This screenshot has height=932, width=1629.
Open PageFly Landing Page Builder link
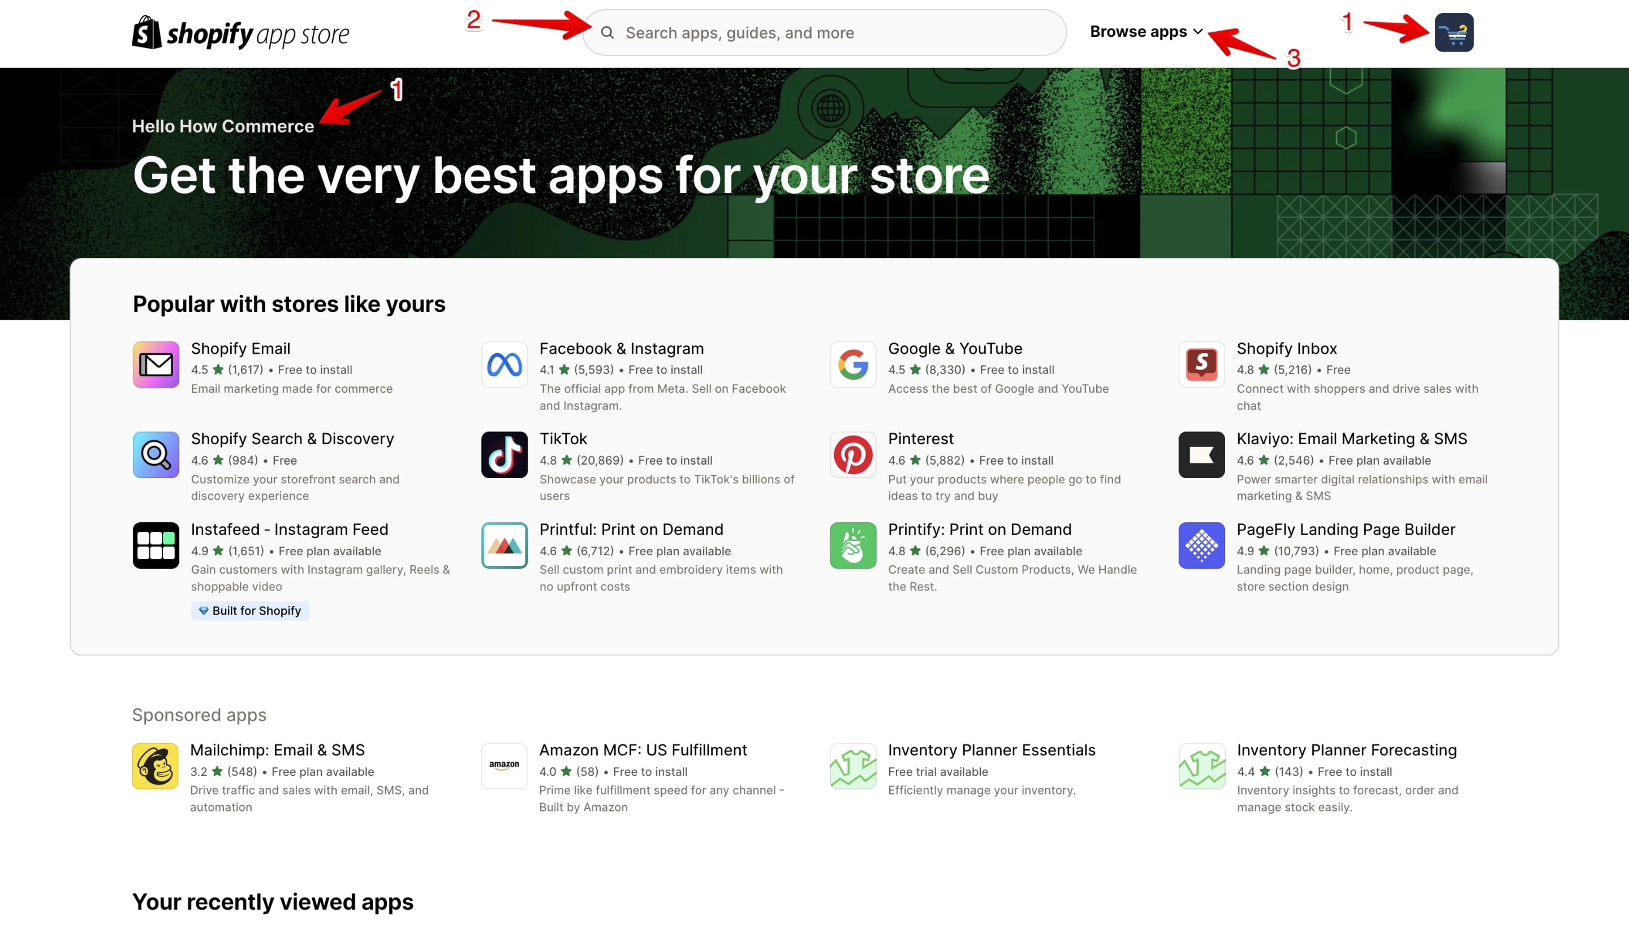(x=1346, y=529)
